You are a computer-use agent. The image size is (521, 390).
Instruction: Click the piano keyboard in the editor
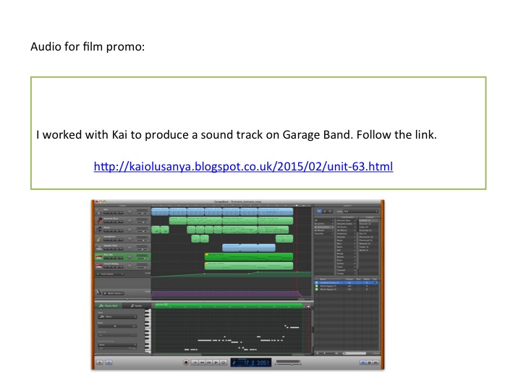coord(148,331)
